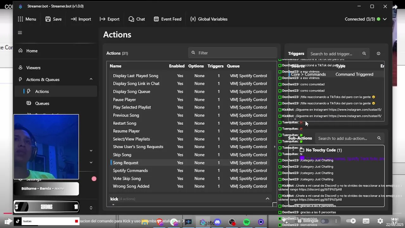405x228 pixels.
Task: Click green status dot next to Connected
Action: pyautogui.click(x=378, y=19)
